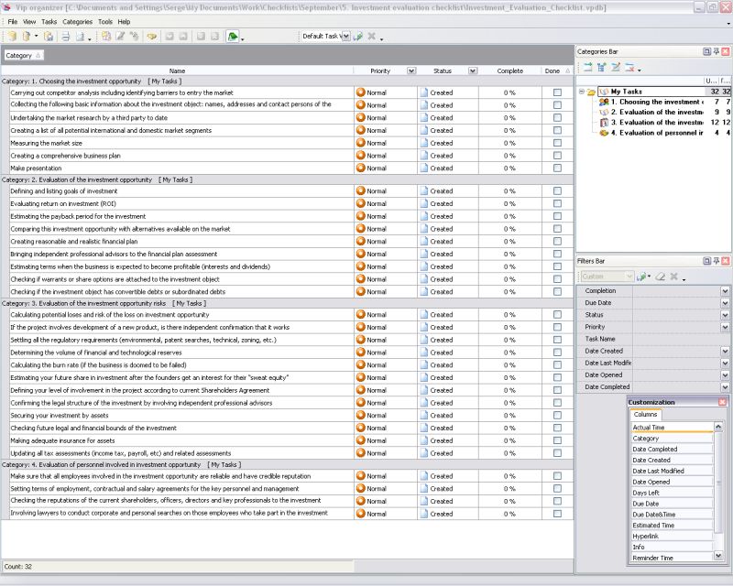Click the green hat icon in toolbar
This screenshot has height=586, width=733.
pos(233,37)
